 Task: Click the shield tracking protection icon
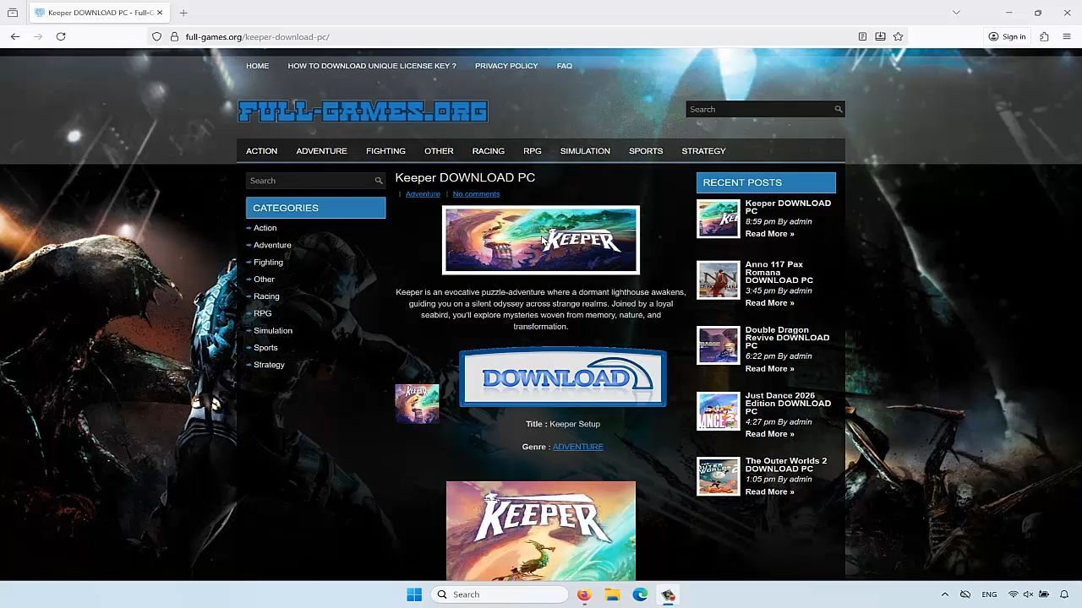tap(156, 36)
